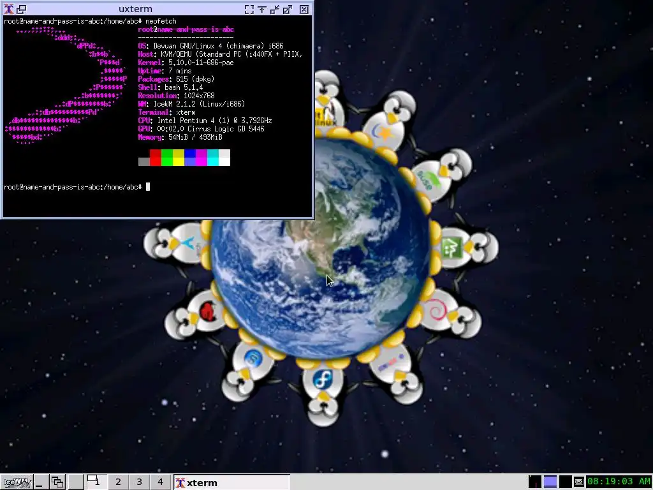This screenshot has width=653, height=490.
Task: Click the 'Host: KVM/QEMU' line
Action: click(x=220, y=54)
